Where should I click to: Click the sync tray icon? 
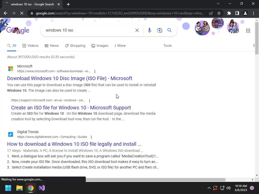[x=215, y=188]
